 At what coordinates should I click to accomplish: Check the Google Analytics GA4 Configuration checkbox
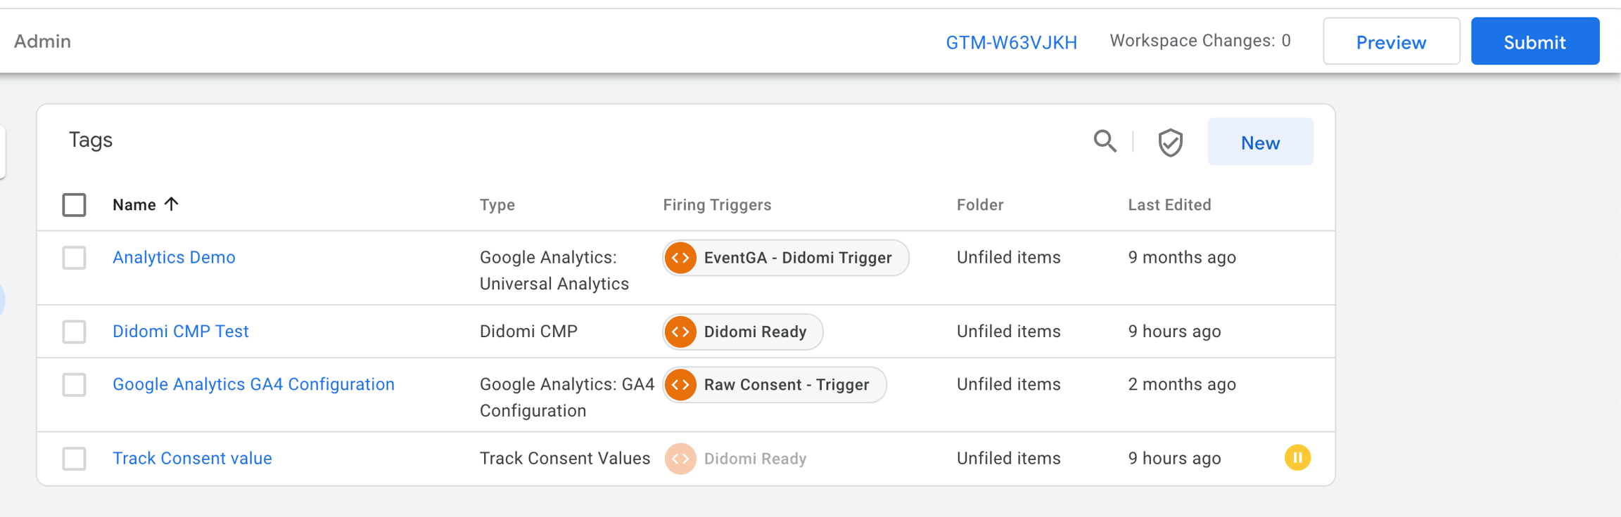coord(74,385)
